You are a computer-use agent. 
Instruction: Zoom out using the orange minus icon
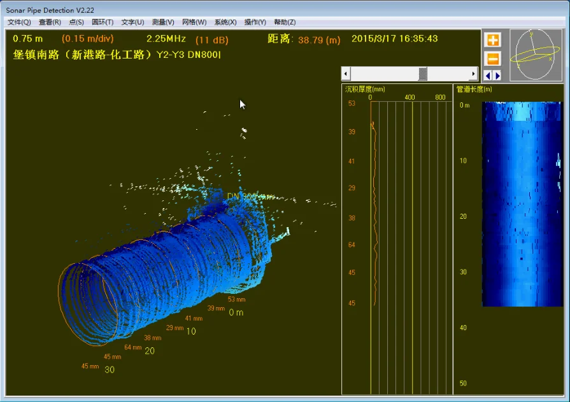pyautogui.click(x=492, y=59)
